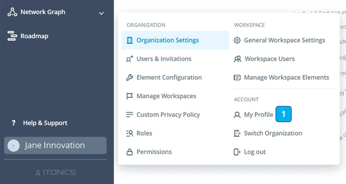Select Manage Workspace Elements entry

282,78
